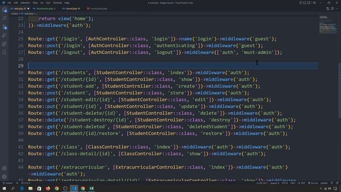This screenshot has width=341, height=192.
Task: Open the Selection menu
Action: (25, 3)
